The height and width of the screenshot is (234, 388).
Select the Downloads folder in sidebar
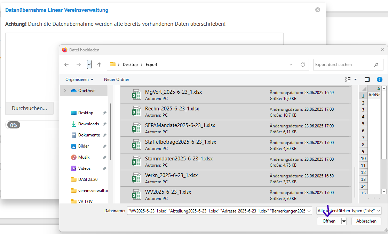tap(88, 124)
